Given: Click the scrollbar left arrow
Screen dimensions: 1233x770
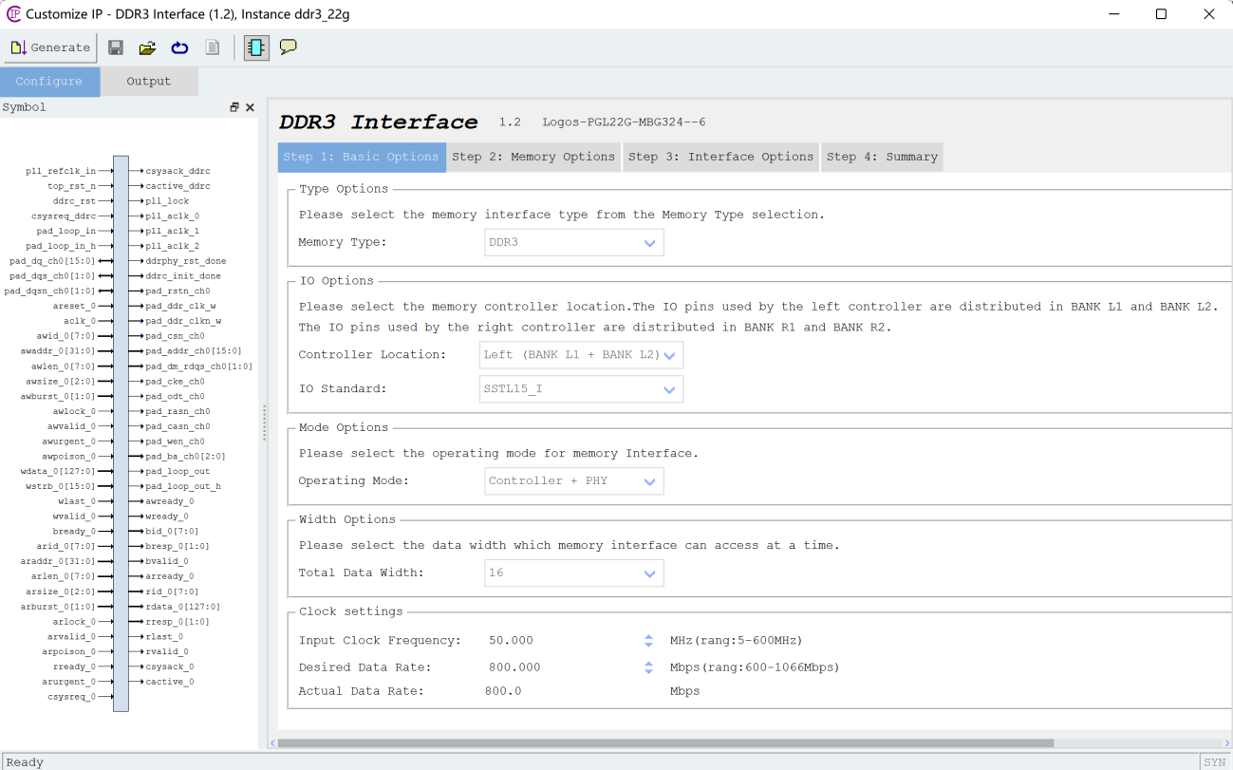Looking at the screenshot, I should [273, 743].
